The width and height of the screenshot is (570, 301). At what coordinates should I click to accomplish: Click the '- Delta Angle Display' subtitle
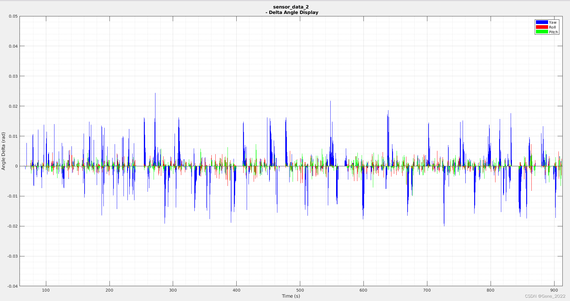(292, 12)
